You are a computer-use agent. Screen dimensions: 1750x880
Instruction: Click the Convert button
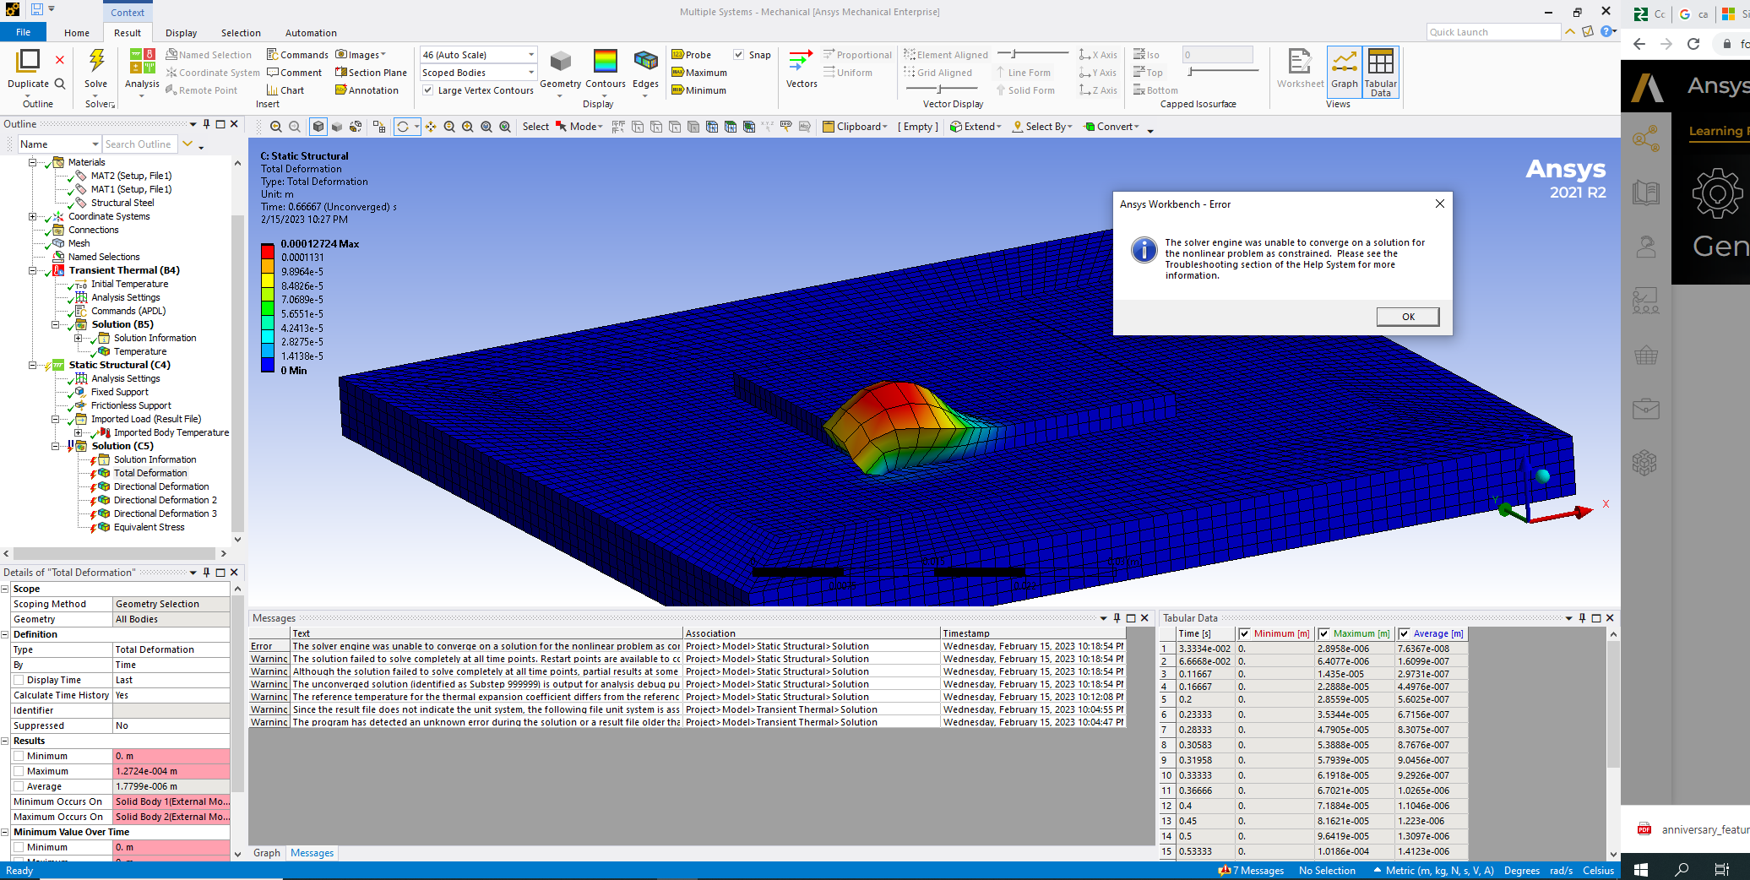pyautogui.click(x=1111, y=127)
